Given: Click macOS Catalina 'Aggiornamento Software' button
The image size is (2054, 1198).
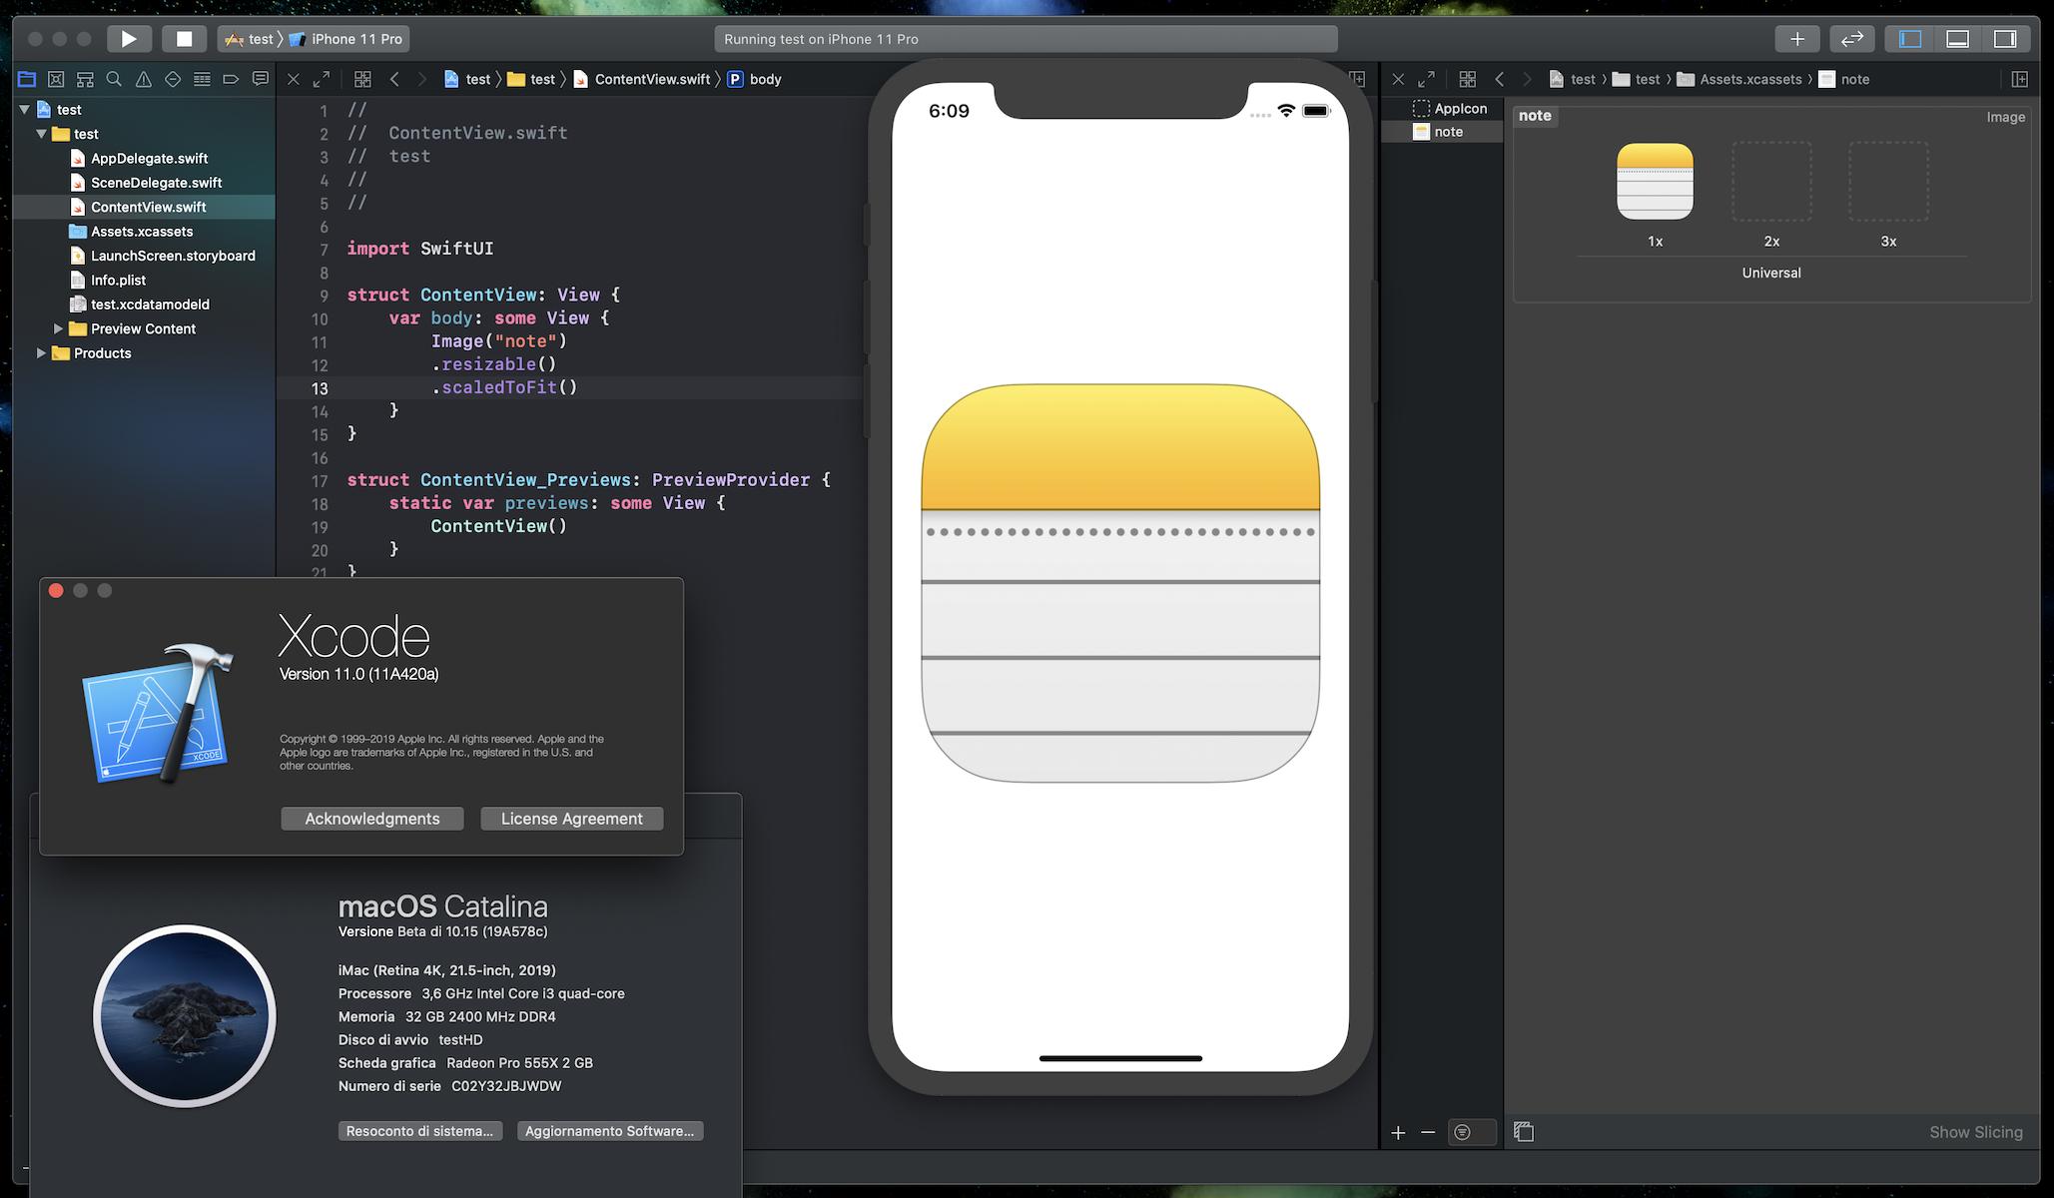Looking at the screenshot, I should pyautogui.click(x=610, y=1129).
